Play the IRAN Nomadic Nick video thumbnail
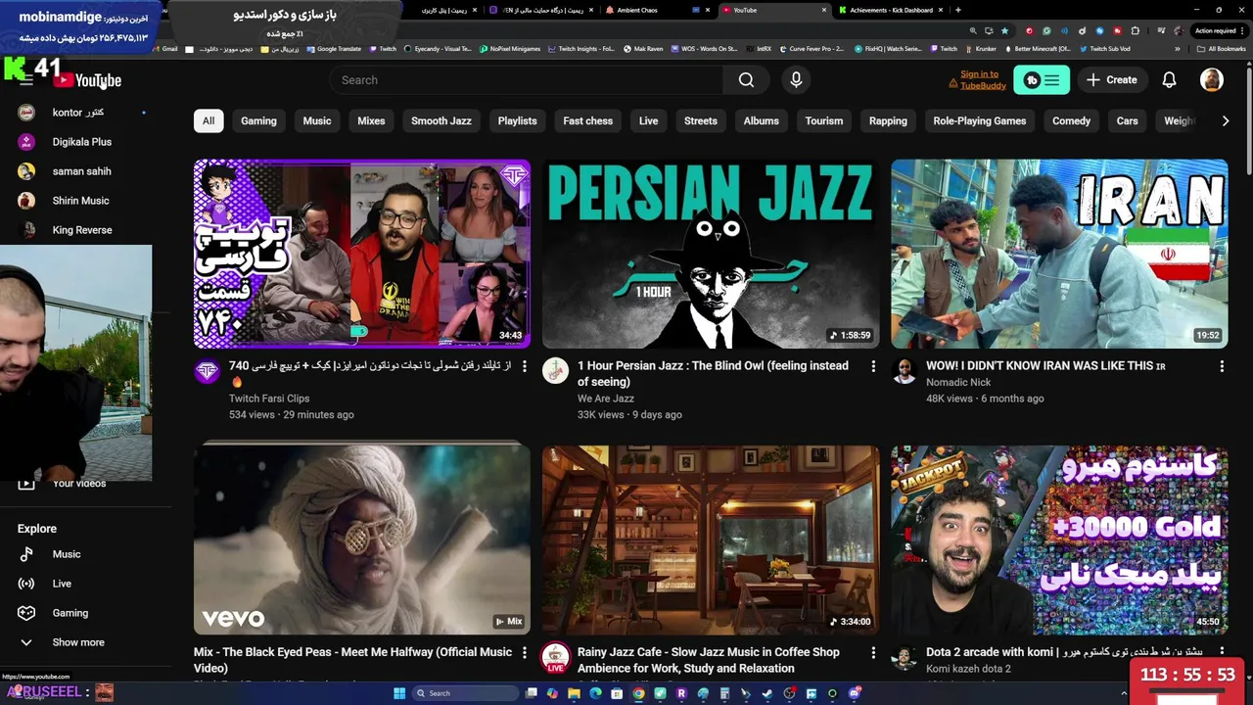Image resolution: width=1253 pixels, height=705 pixels. tap(1059, 254)
